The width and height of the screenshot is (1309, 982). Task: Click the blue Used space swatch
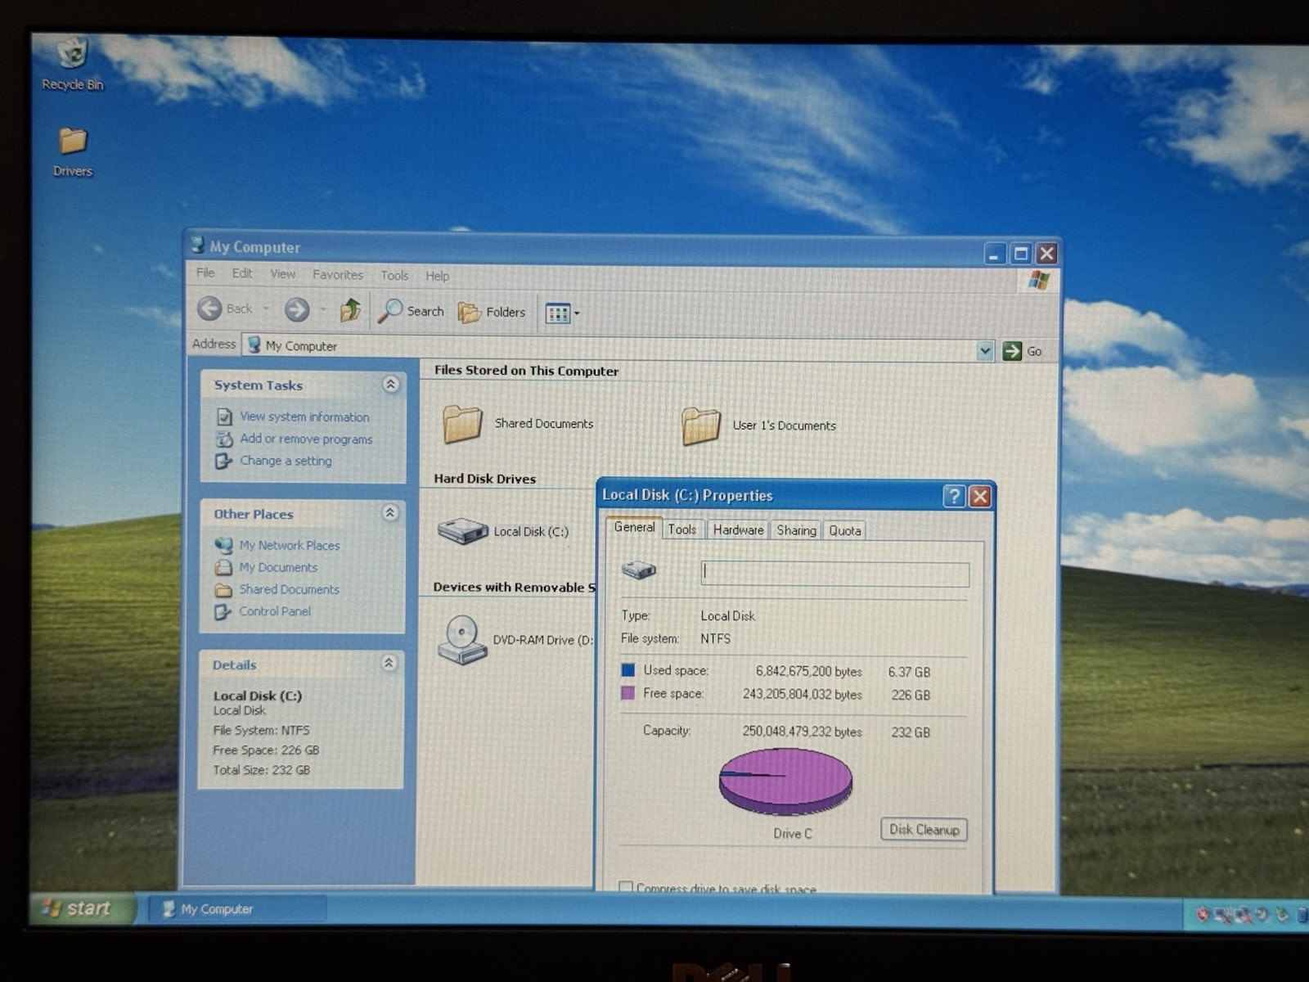[x=628, y=669]
